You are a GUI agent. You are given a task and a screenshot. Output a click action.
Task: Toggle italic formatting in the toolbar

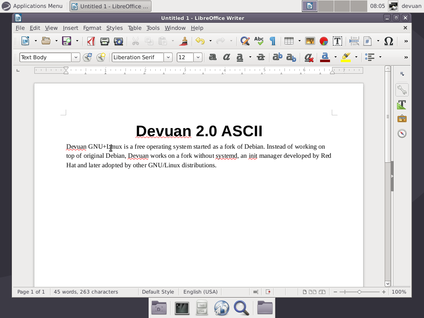[226, 57]
